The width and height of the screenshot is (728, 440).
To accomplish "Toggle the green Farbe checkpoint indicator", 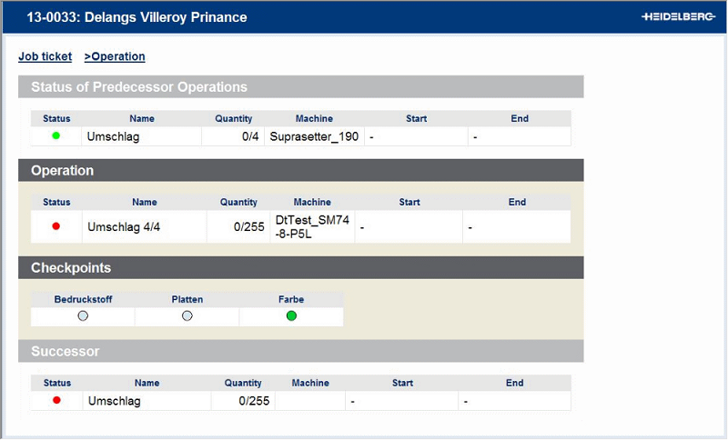I will (291, 315).
